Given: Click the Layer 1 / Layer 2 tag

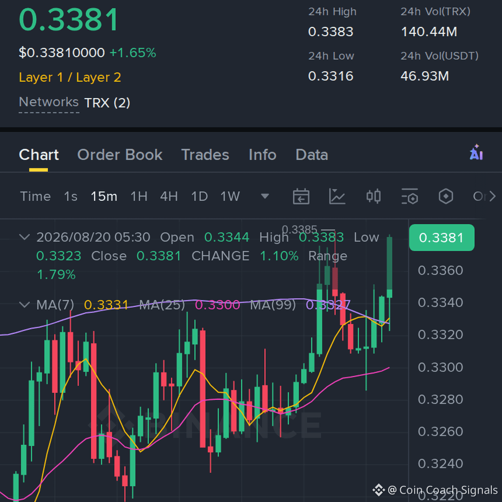Looking at the screenshot, I should point(70,77).
